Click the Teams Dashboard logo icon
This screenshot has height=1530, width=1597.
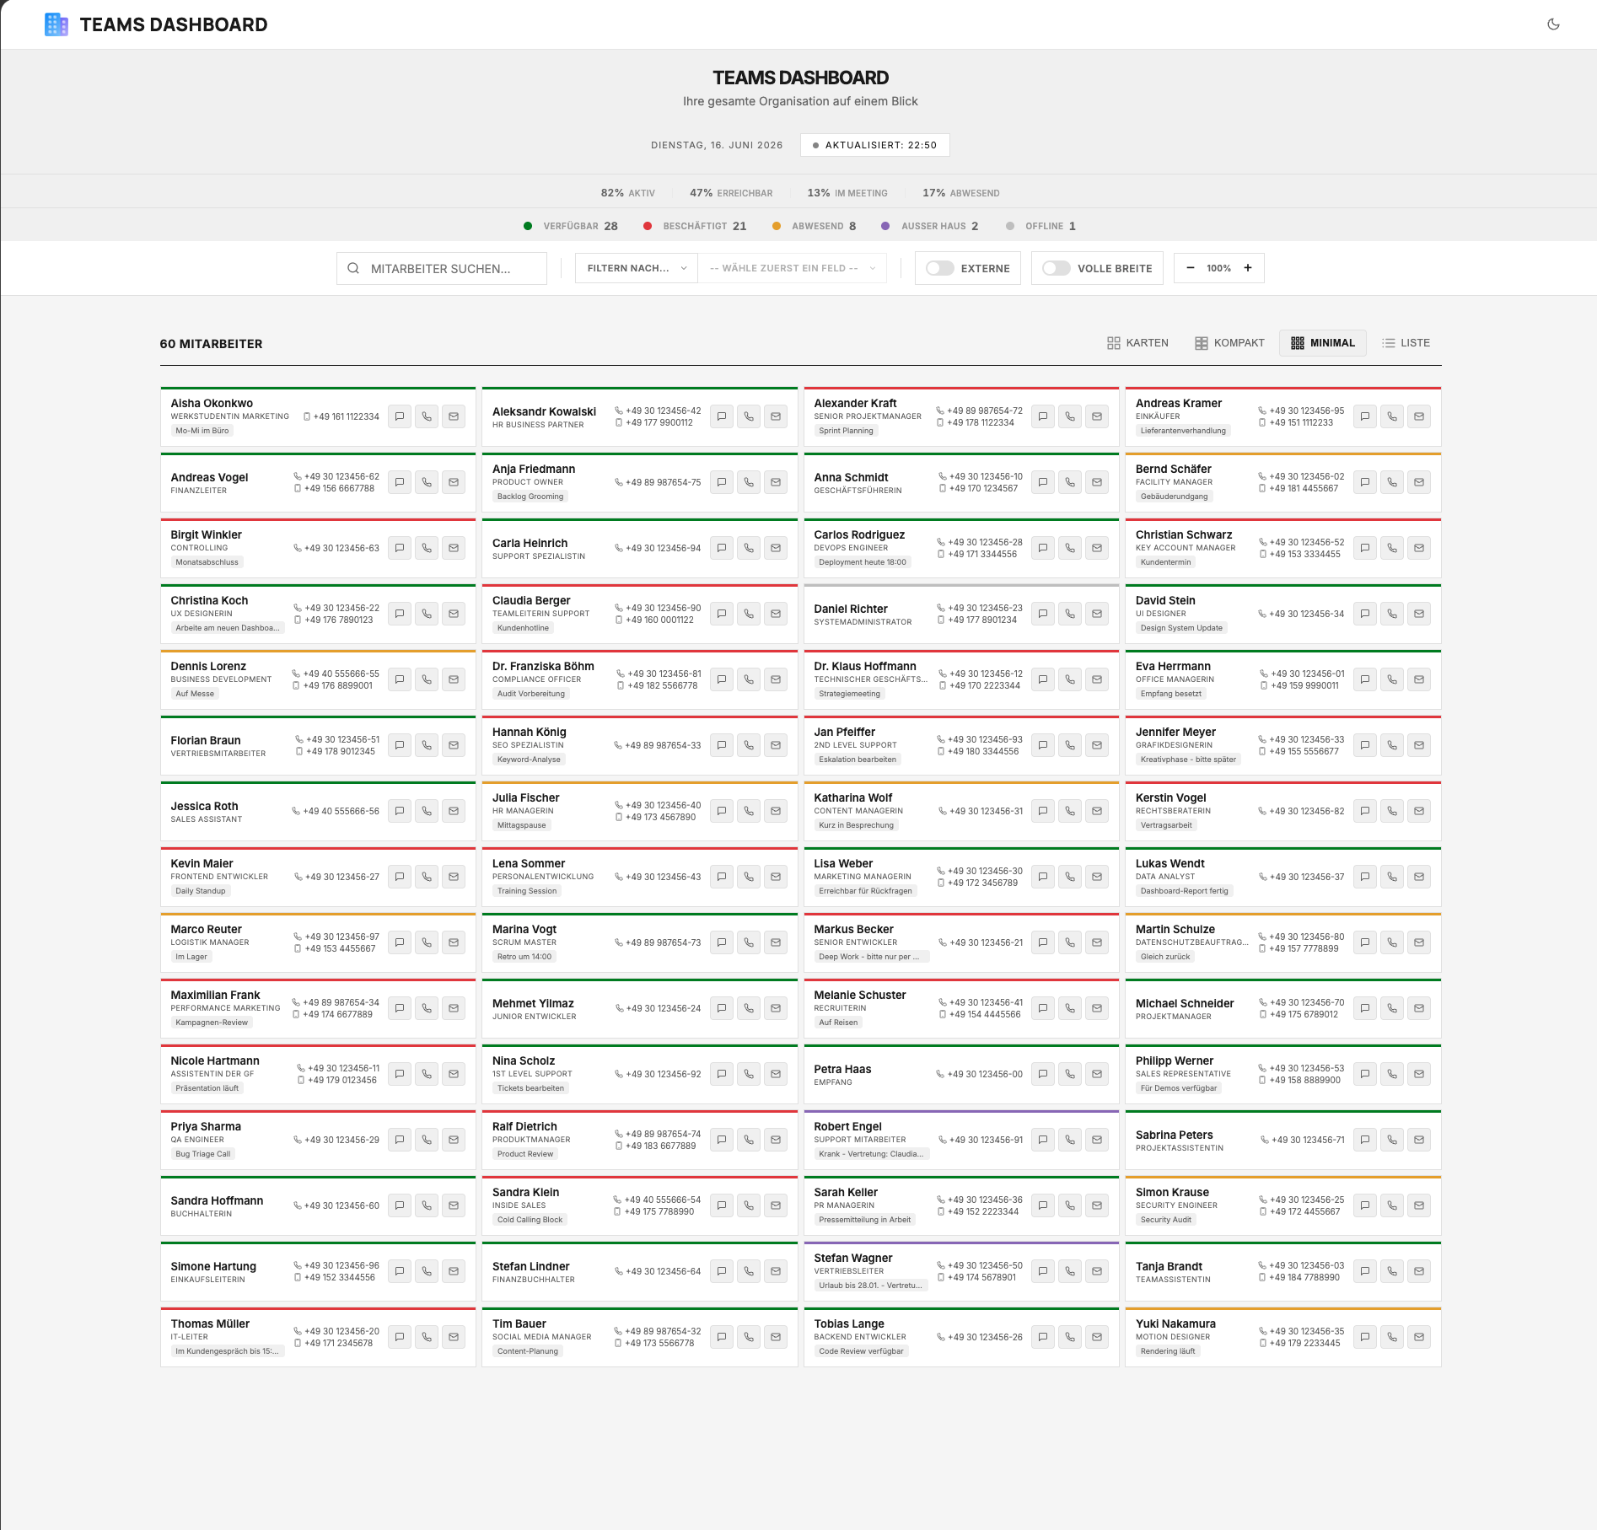click(56, 24)
